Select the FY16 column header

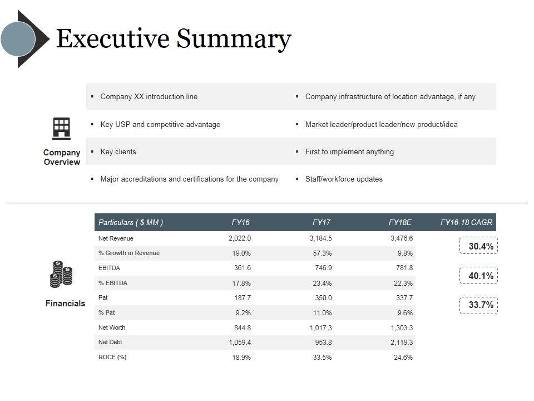pos(240,222)
